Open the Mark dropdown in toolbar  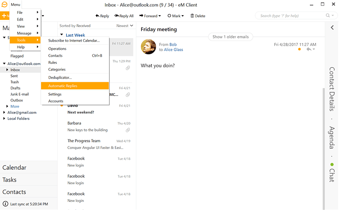pos(175,16)
